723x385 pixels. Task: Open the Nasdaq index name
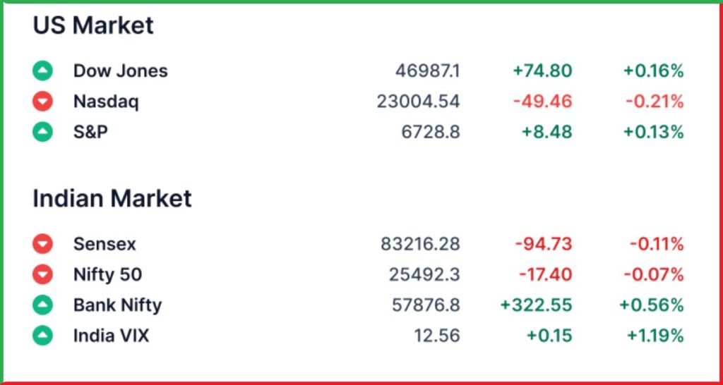[x=106, y=102]
